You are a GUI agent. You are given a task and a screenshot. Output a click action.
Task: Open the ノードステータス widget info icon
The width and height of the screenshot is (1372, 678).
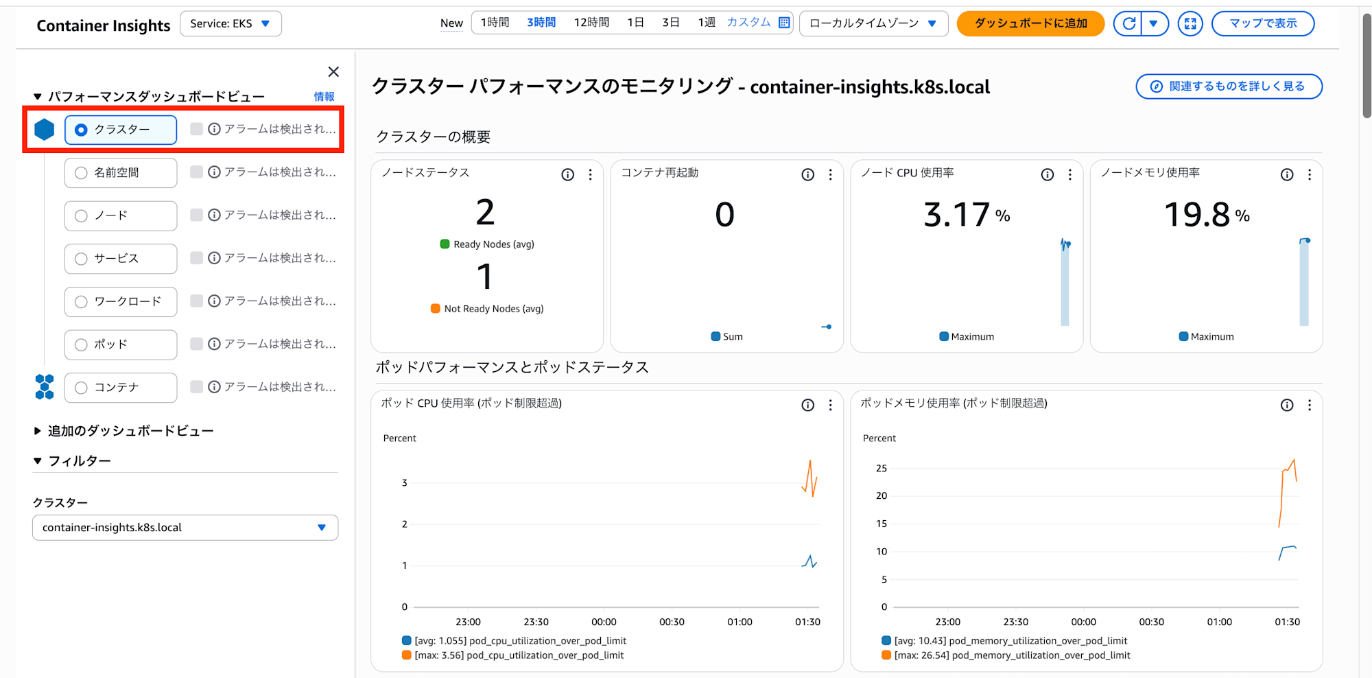(x=568, y=175)
